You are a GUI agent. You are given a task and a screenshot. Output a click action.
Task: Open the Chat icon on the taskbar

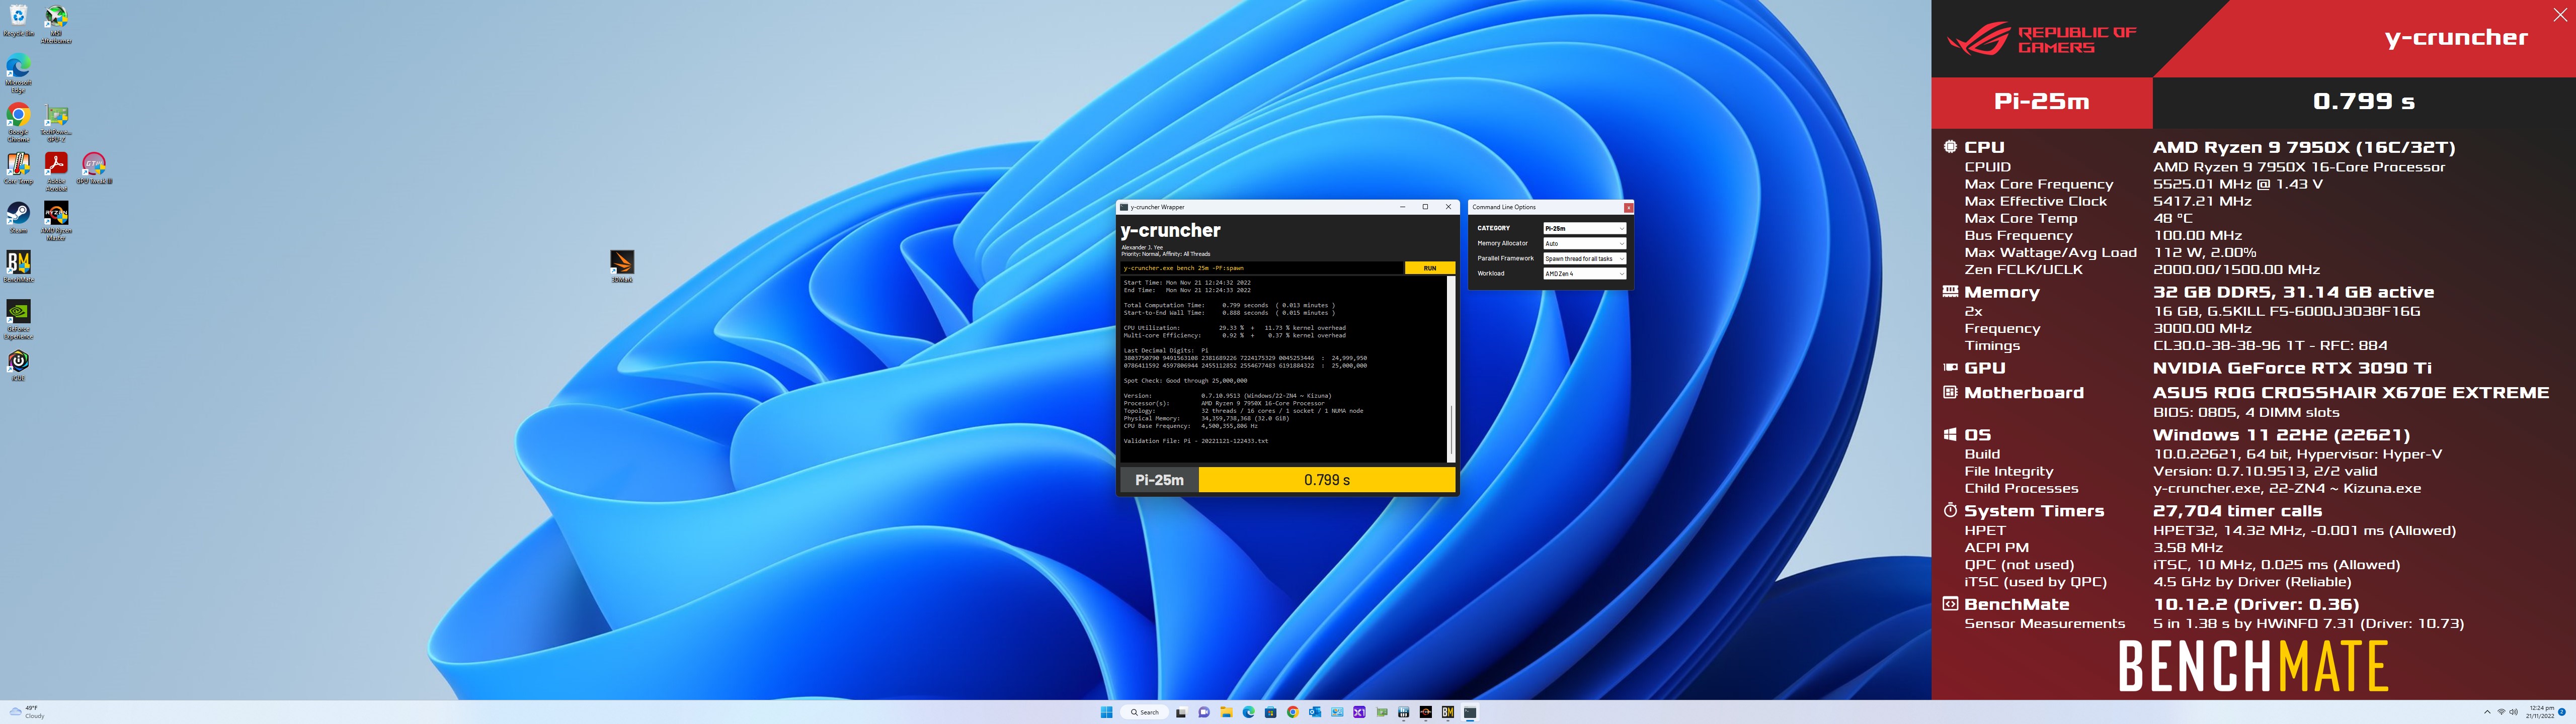pos(1204,712)
